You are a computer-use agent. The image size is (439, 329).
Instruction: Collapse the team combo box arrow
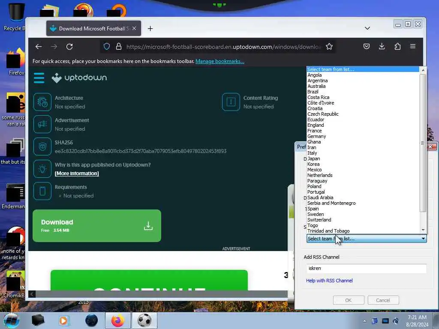423,239
